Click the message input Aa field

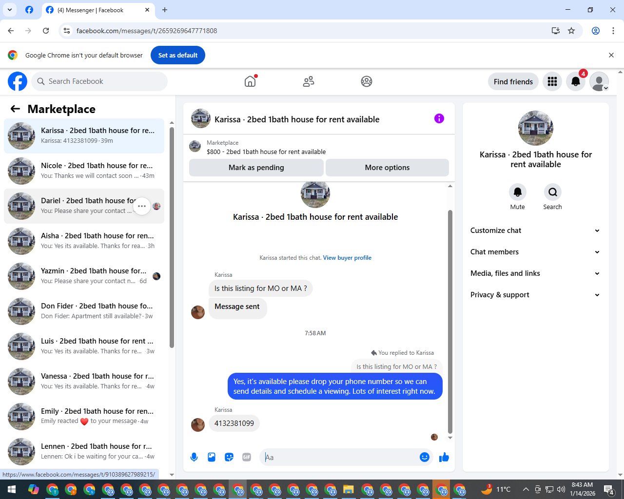(339, 457)
